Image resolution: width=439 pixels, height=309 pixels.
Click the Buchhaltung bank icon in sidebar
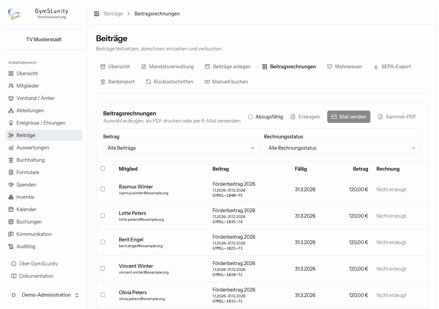click(11, 160)
